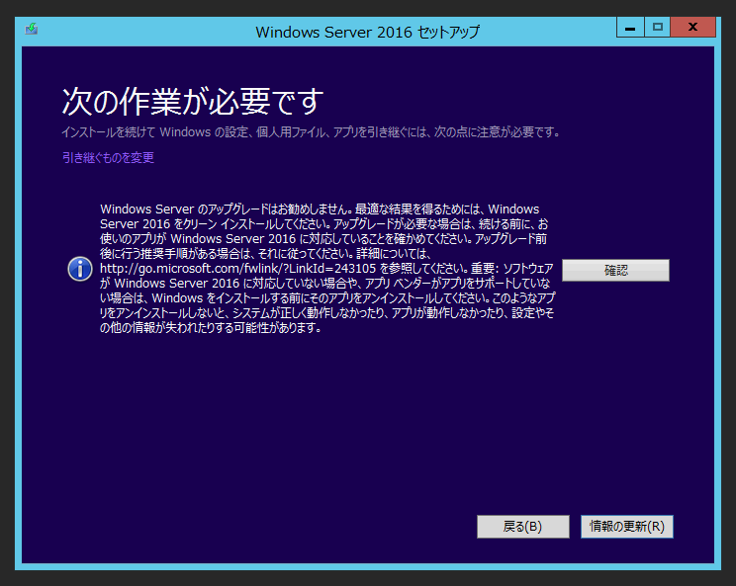Click the 確認 button next to the warning
The image size is (736, 586).
click(x=615, y=270)
